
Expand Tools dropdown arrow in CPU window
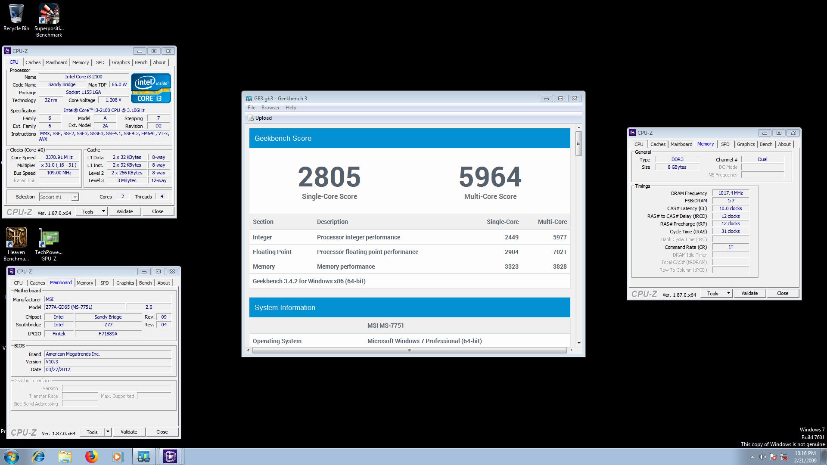click(103, 211)
